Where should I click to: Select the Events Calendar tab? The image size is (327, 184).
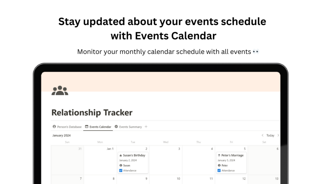100,127
